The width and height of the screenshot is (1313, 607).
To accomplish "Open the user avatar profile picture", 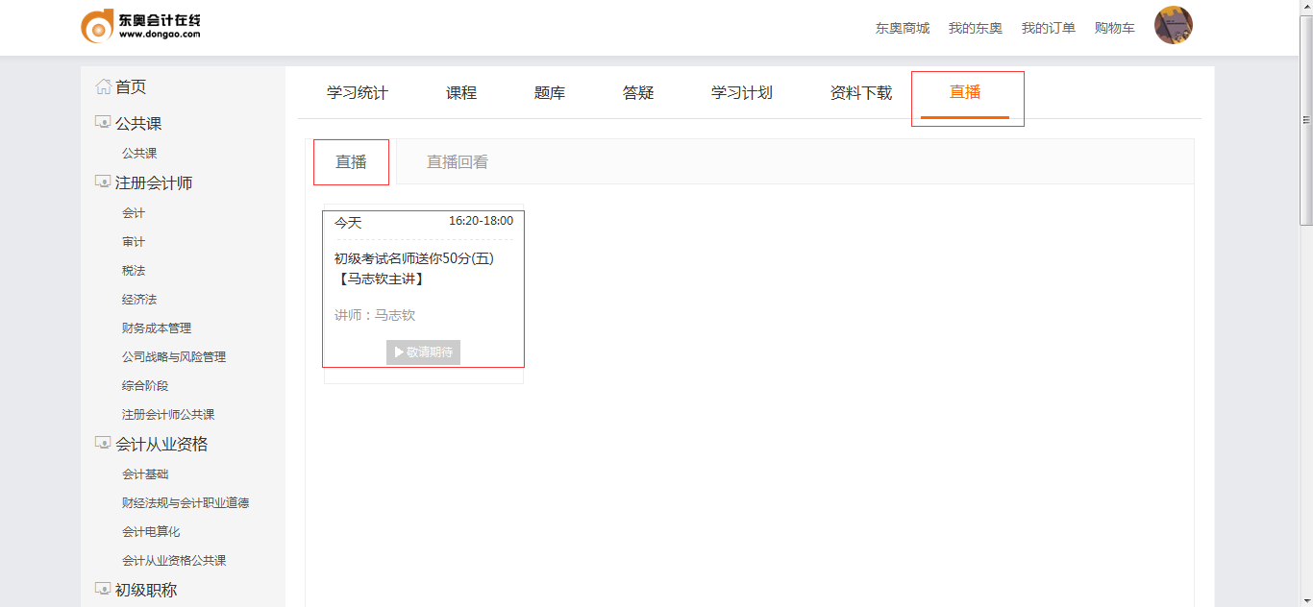I will click(x=1173, y=26).
